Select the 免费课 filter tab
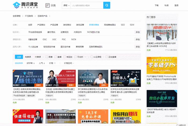Screen dimensions: 188x126 (28, 57)
